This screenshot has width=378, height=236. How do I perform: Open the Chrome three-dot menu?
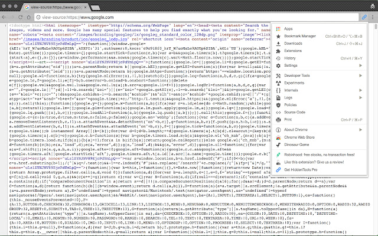(x=373, y=17)
